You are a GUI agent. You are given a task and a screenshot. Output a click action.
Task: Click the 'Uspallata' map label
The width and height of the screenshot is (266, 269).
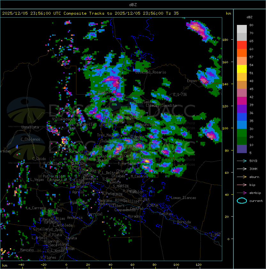coord(30,127)
